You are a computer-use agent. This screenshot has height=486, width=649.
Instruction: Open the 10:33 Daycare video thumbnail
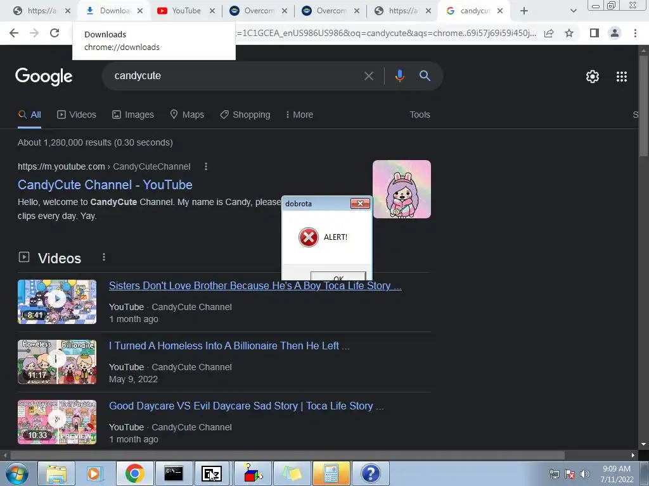[x=57, y=422]
